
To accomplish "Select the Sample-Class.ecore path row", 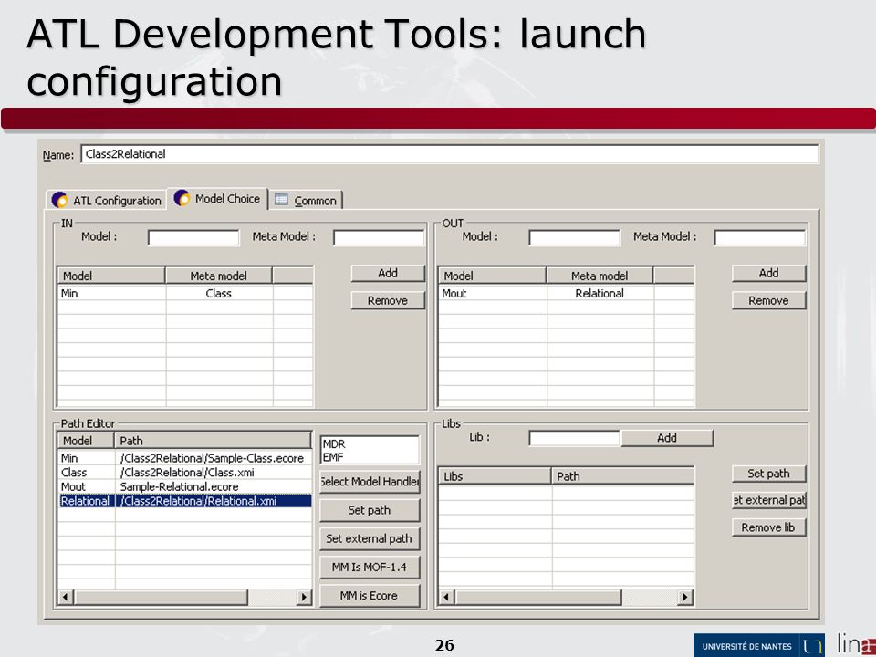I will click(185, 458).
